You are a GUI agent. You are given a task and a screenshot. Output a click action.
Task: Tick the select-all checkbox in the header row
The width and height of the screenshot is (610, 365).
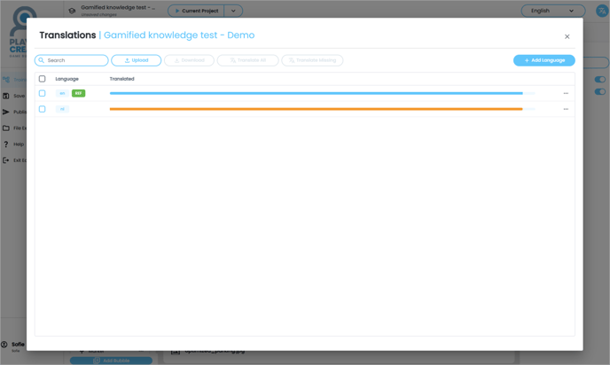point(42,79)
